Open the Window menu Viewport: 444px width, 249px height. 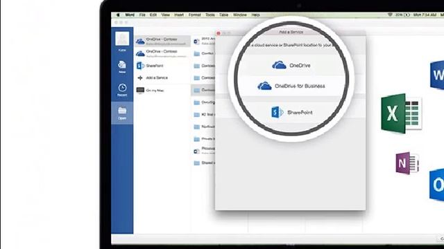pyautogui.click(x=240, y=15)
